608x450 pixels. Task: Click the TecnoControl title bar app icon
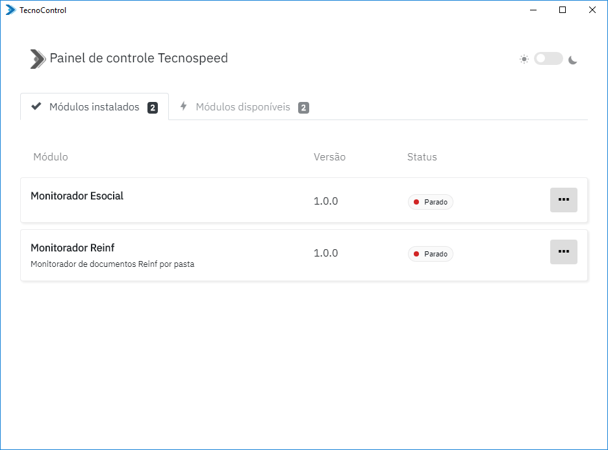10,10
